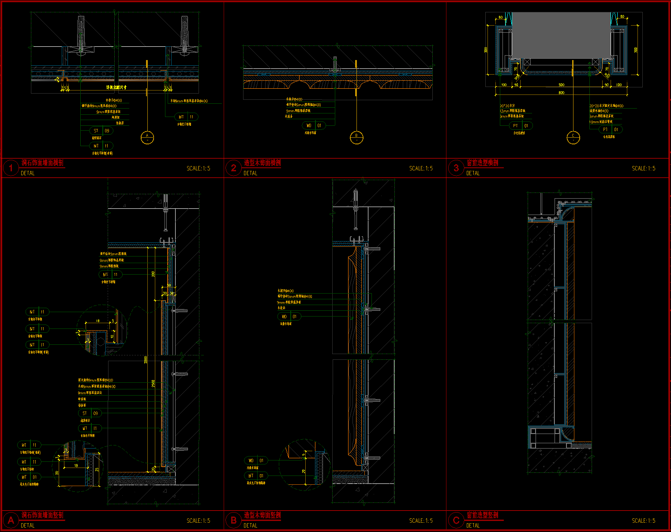Click the red circled letter C marker

click(456, 521)
